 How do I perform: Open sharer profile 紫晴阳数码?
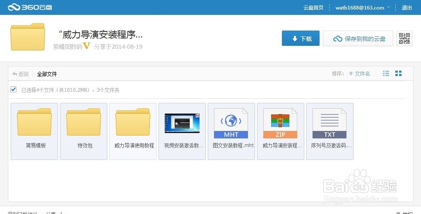tap(67, 47)
